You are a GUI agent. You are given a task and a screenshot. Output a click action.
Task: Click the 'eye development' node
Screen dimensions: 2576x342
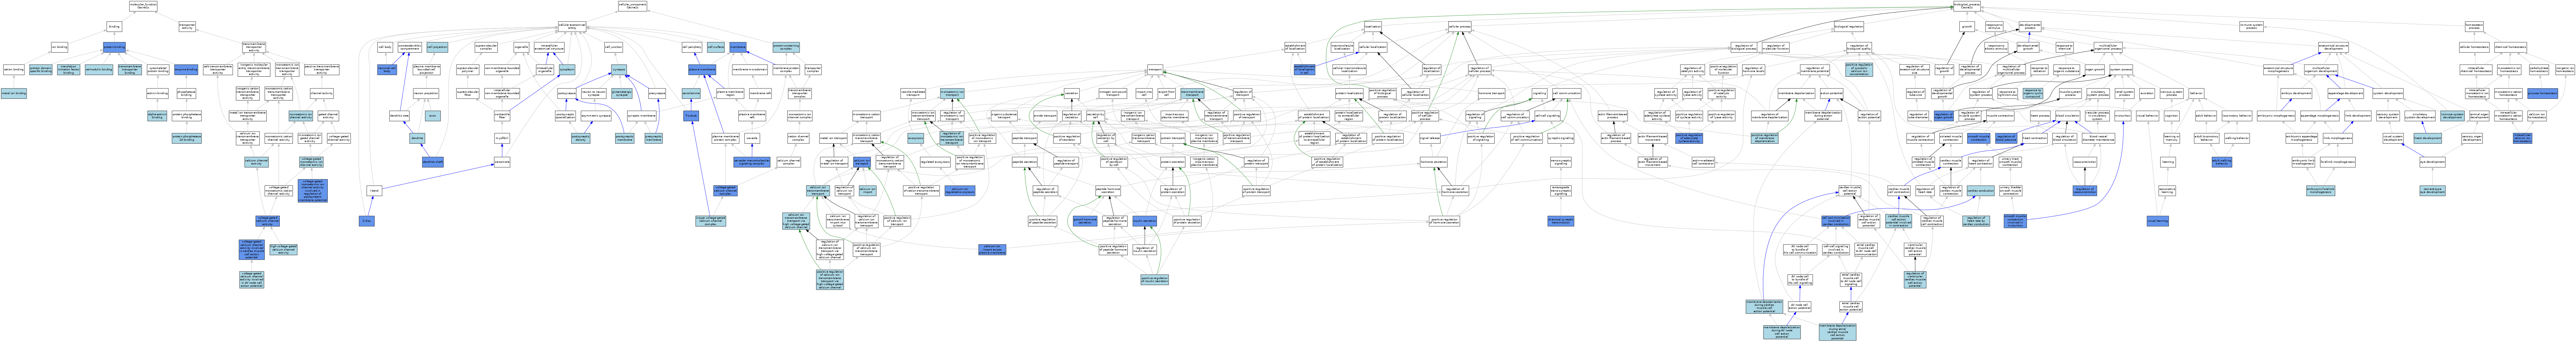(2433, 162)
